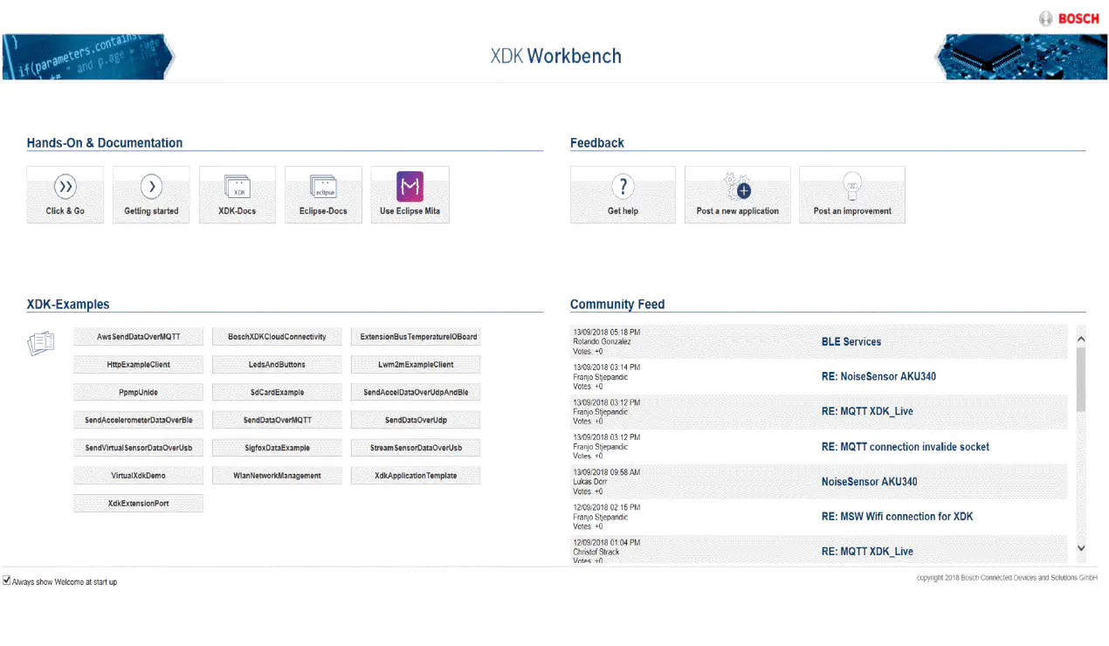1109x646 pixels.
Task: Click the circuit board banner image
Action: (1020, 57)
